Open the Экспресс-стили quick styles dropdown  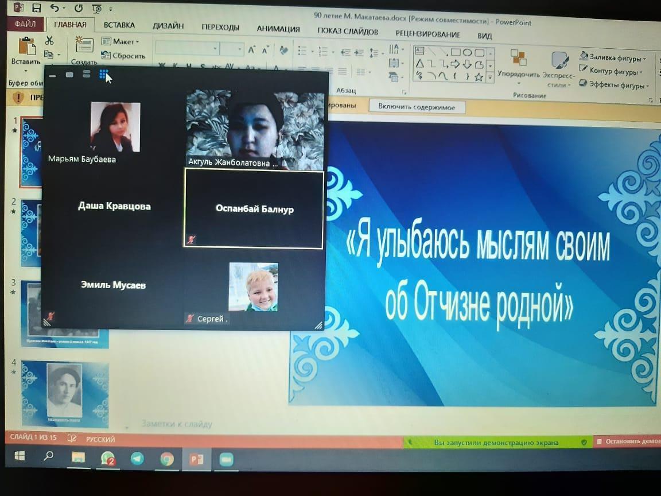[558, 69]
